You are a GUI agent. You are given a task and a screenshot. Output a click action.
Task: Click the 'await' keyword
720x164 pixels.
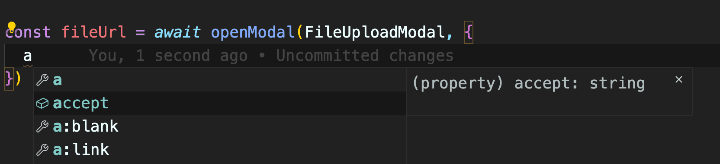coord(177,32)
